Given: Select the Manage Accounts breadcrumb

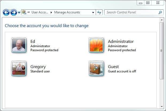Looking at the screenshot, I should [x=67, y=12].
